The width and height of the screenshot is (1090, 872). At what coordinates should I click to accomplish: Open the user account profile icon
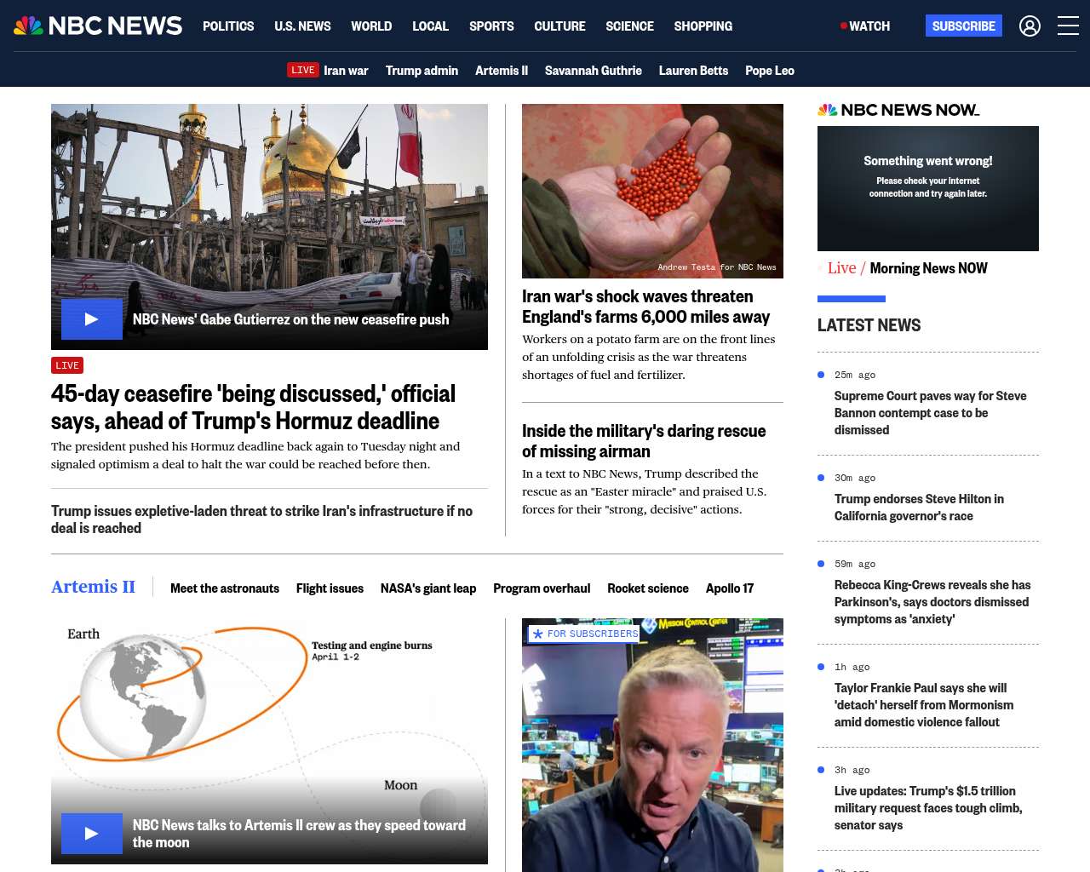(1030, 26)
